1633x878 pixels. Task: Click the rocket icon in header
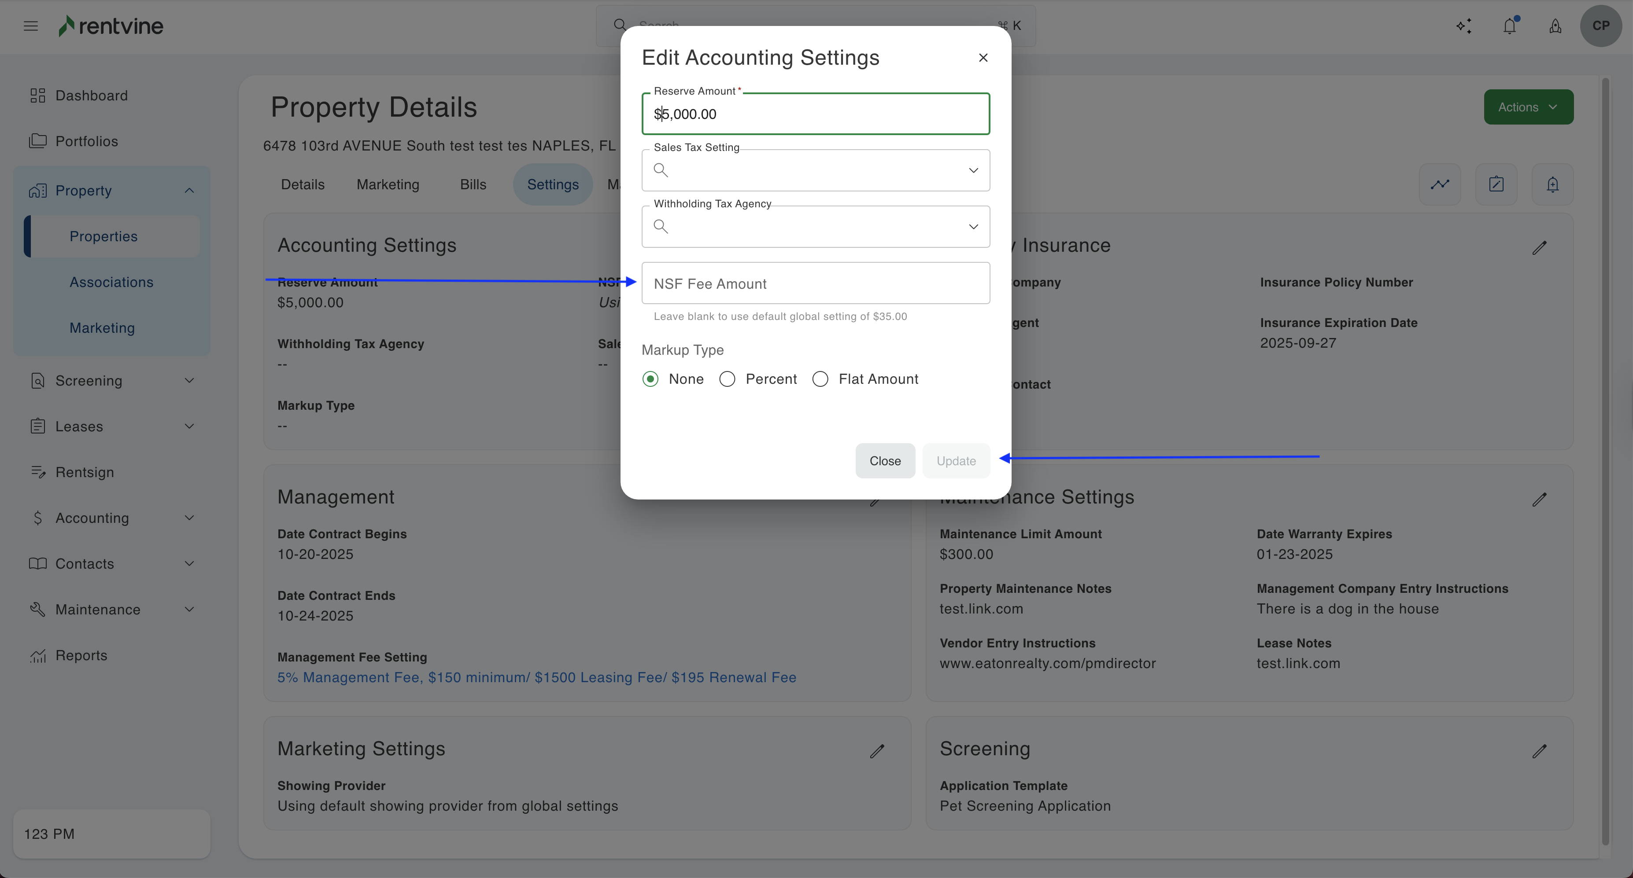(1555, 26)
